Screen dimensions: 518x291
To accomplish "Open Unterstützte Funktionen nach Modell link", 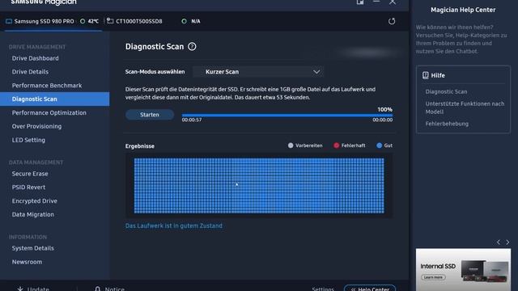I will pyautogui.click(x=465, y=108).
